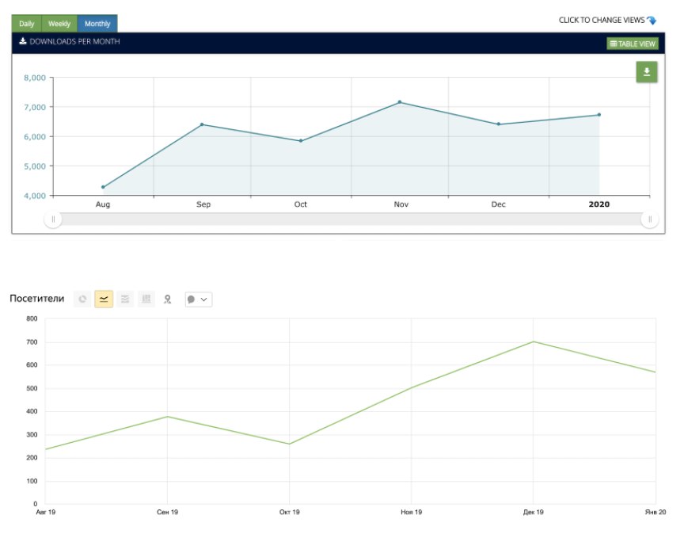
Task: Click the Дек 19 peak on visitors chart
Action: [534, 341]
